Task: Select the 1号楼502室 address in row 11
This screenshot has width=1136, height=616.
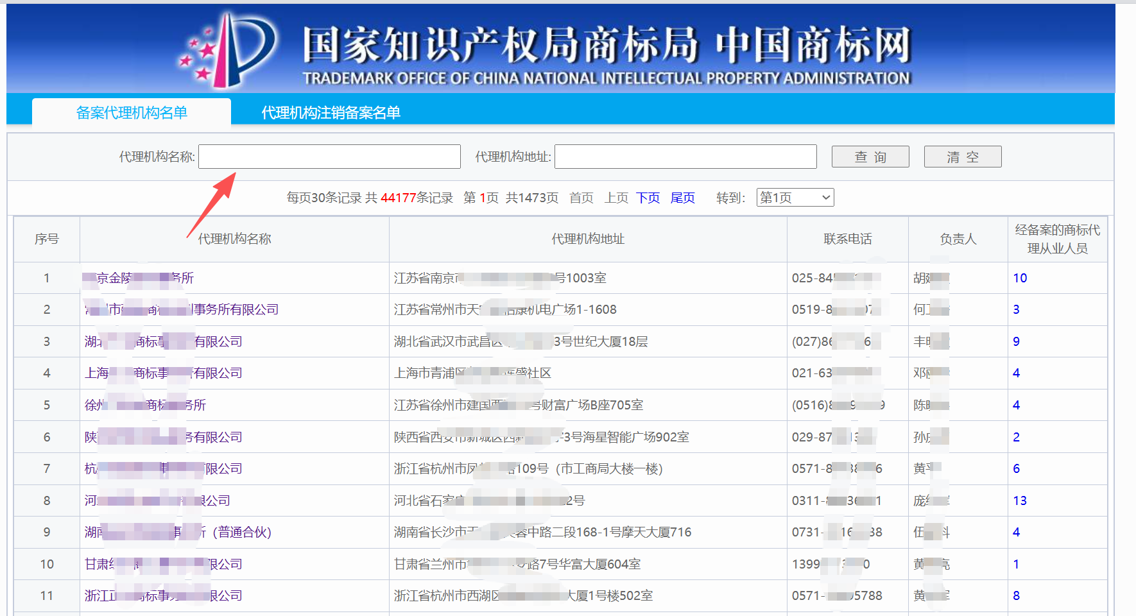Action: (523, 595)
